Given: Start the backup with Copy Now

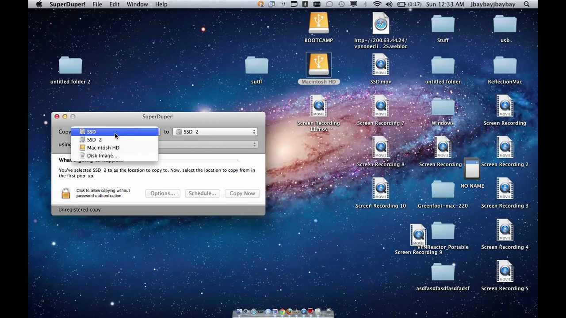Looking at the screenshot, I should click(x=242, y=193).
